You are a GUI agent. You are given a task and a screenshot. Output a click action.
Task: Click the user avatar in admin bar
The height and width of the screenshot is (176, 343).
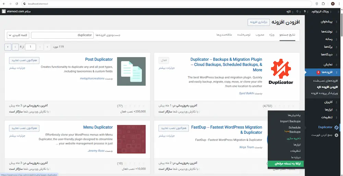[x=3, y=12]
